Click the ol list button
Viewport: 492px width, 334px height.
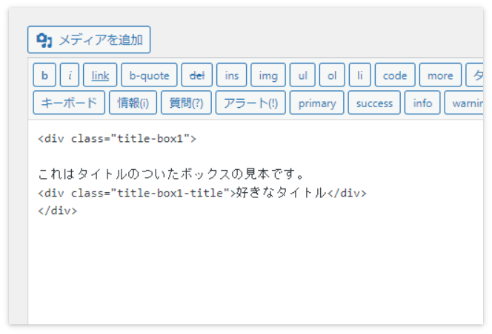[x=332, y=75]
